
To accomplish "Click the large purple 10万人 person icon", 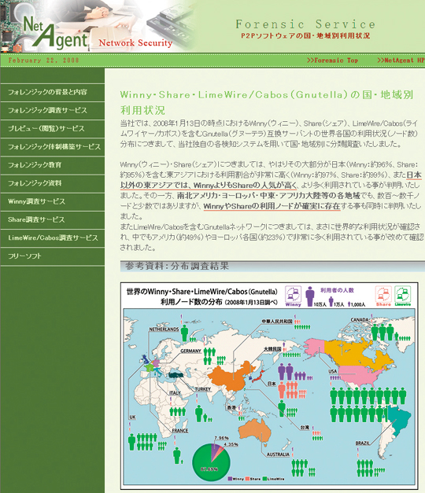I will coord(310,296).
